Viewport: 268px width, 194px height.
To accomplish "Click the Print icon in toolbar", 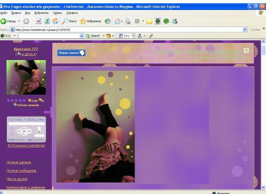I will coord(128,21).
